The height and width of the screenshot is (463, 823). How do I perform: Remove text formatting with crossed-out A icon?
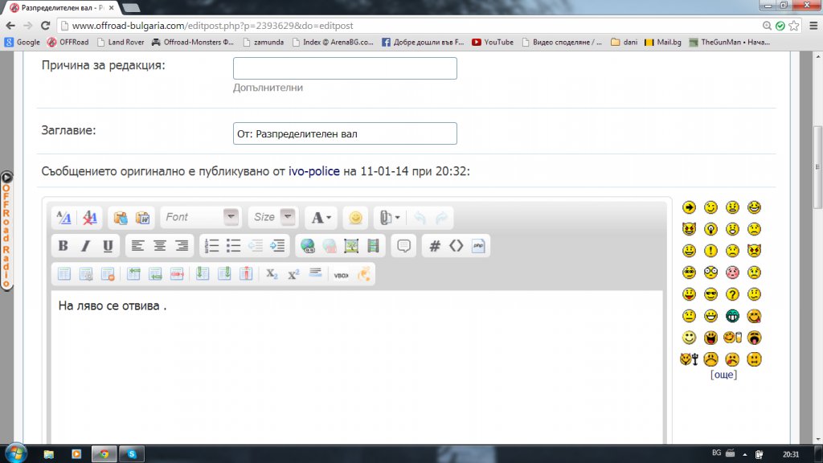pos(90,217)
